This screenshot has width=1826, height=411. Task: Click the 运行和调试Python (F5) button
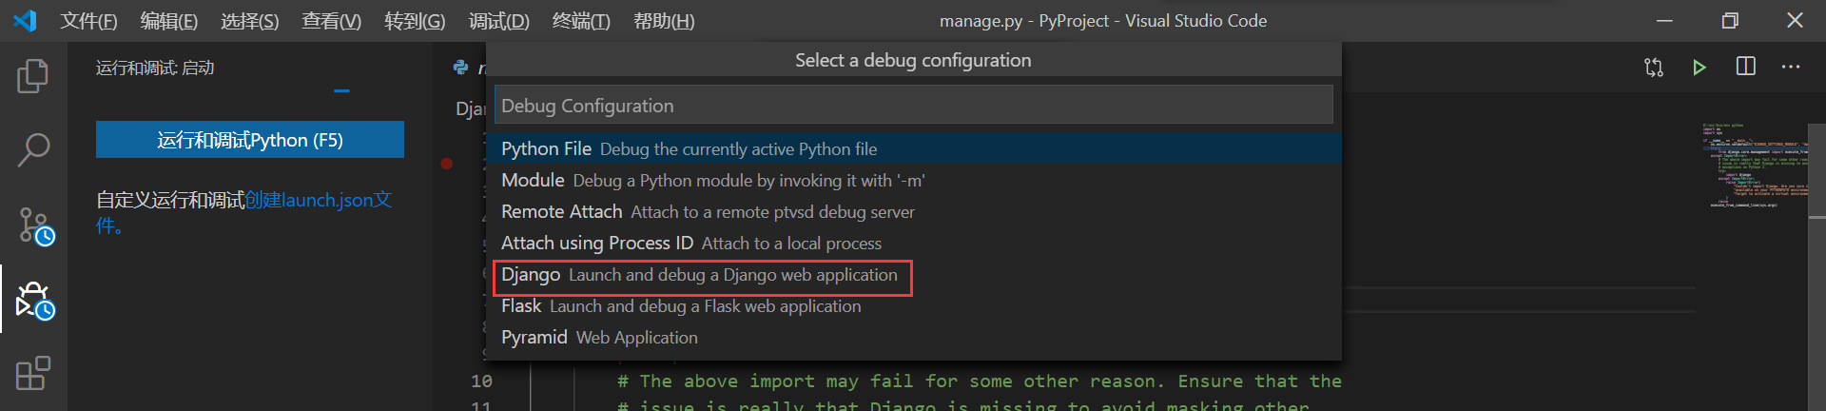click(250, 140)
